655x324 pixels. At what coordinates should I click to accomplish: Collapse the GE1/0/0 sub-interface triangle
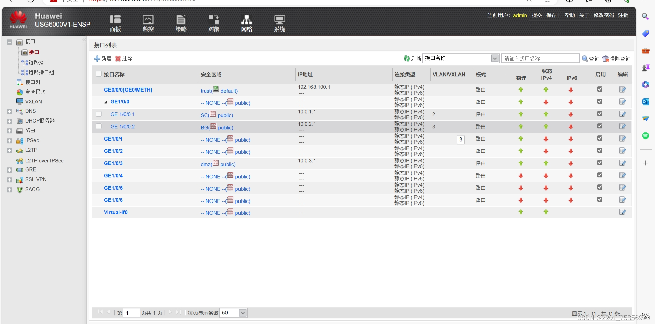106,102
